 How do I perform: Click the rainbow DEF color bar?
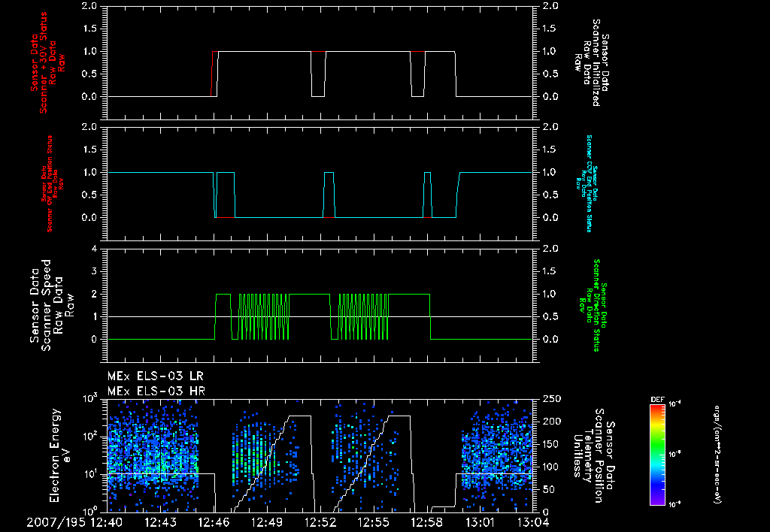(657, 454)
